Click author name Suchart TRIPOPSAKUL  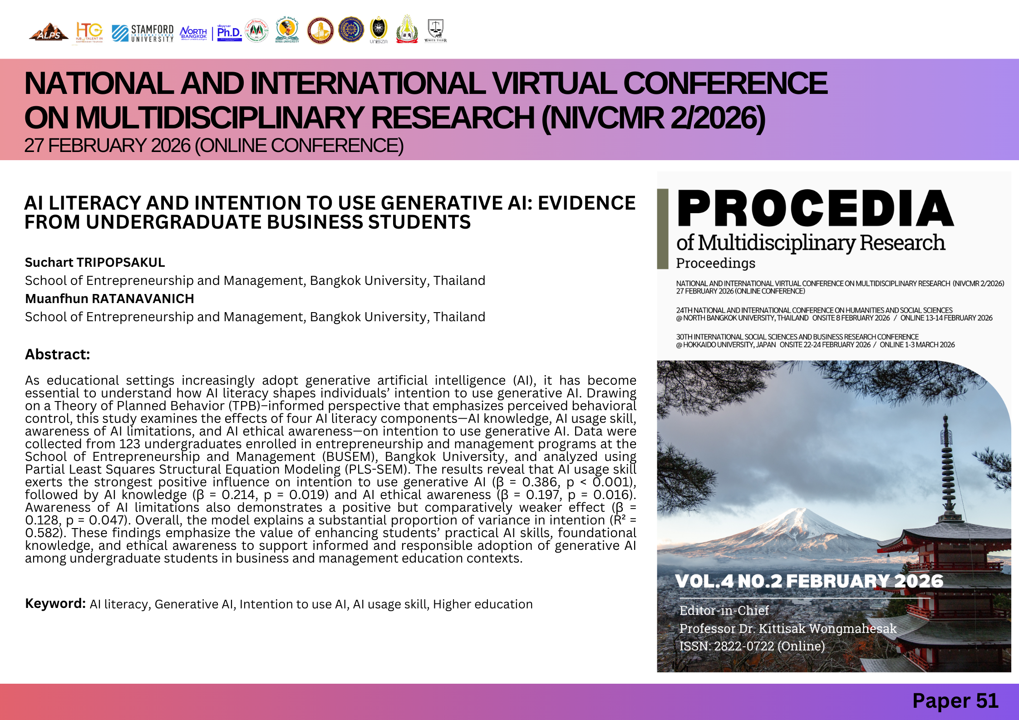click(95, 262)
